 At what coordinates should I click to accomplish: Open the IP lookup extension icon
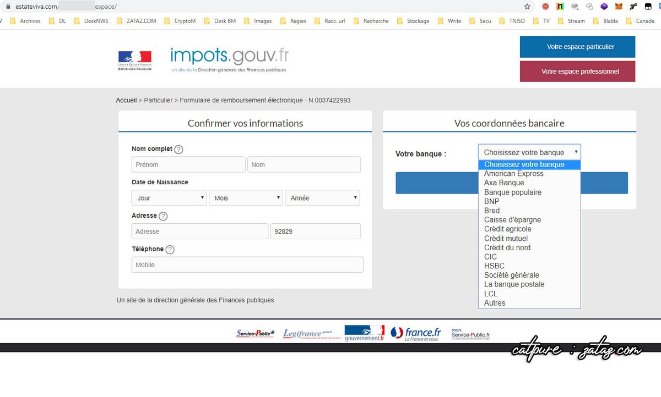(575, 7)
